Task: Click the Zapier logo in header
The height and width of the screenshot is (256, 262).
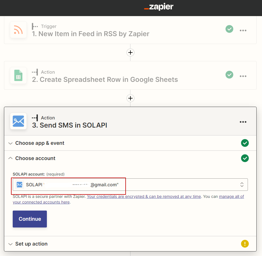Action: click(x=159, y=7)
